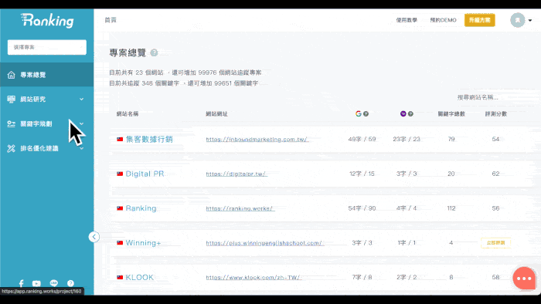This screenshot has height=304, width=541.
Task: Click the Google column header icon
Action: point(359,113)
